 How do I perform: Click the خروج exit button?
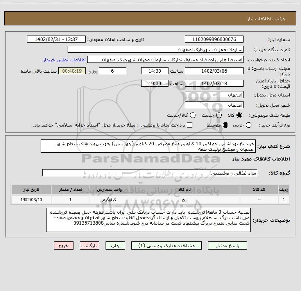coord(64,246)
